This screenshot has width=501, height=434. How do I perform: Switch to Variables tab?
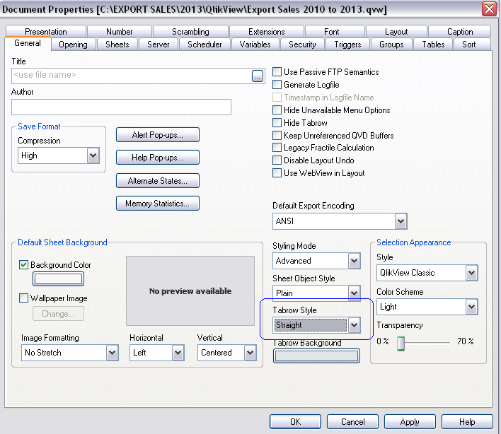click(255, 45)
